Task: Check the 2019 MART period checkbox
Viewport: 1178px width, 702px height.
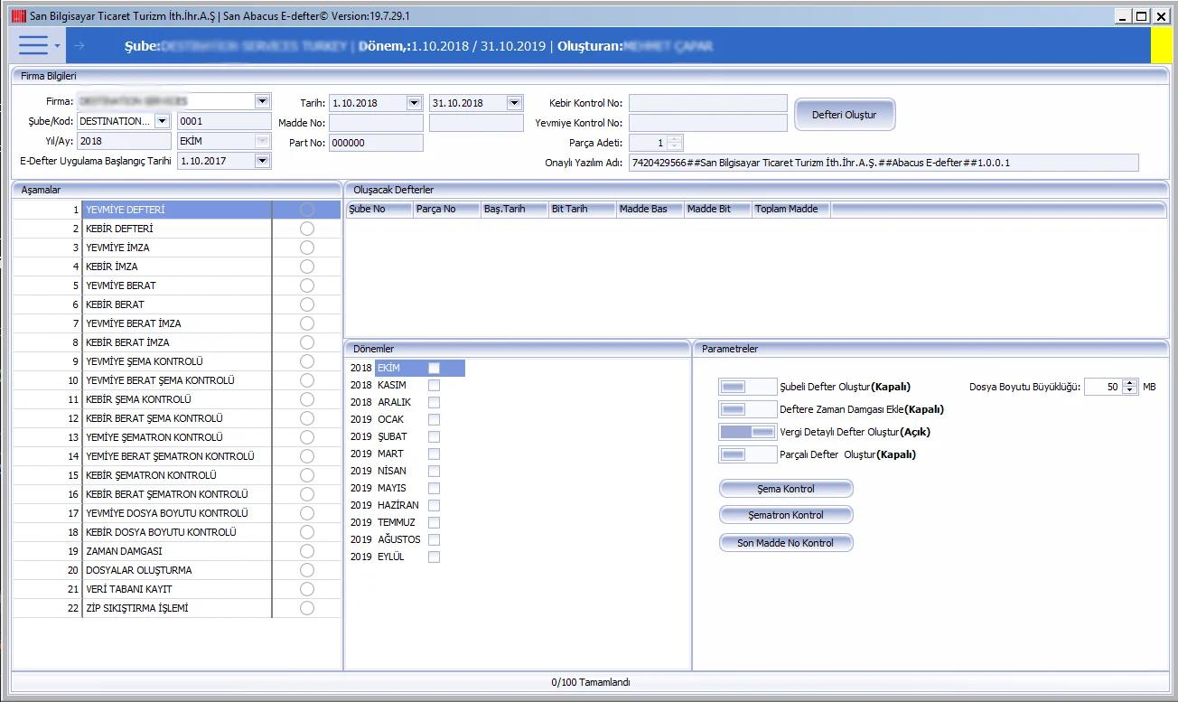Action: [x=435, y=454]
